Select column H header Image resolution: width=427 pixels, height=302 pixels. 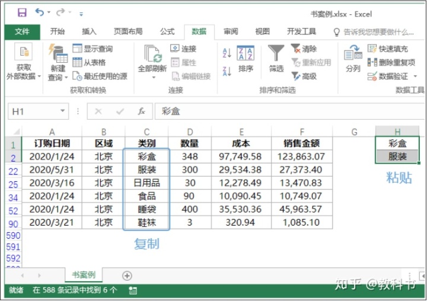(397, 131)
